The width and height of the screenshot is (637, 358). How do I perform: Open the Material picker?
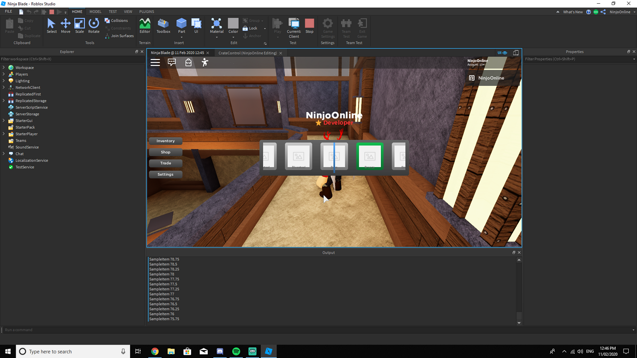tap(216, 26)
